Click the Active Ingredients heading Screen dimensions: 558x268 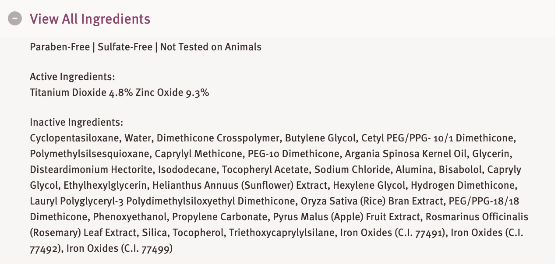coord(72,77)
